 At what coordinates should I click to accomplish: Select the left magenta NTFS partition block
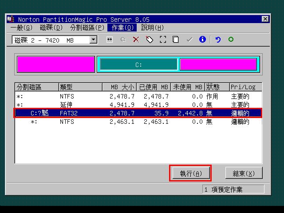56,64
